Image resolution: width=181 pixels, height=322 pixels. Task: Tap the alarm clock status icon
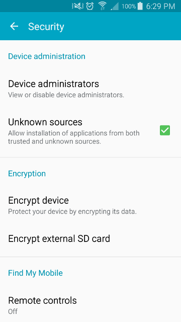tap(90, 6)
